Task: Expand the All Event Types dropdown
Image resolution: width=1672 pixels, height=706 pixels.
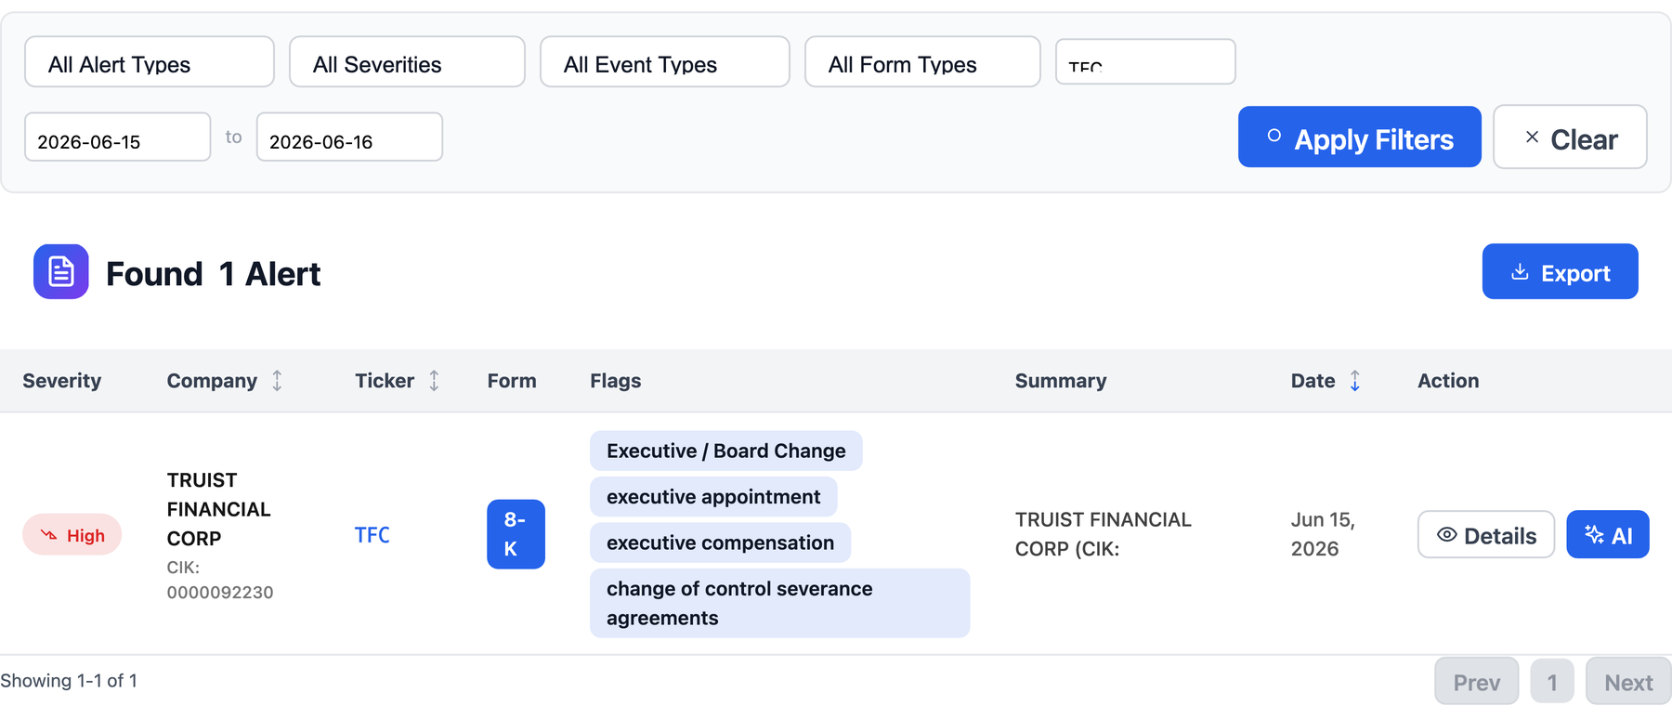Action: coord(664,62)
